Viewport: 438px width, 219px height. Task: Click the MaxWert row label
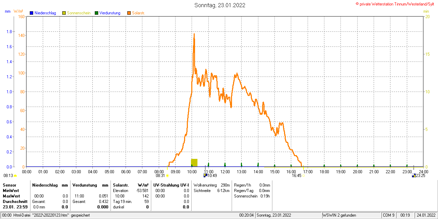(11, 196)
